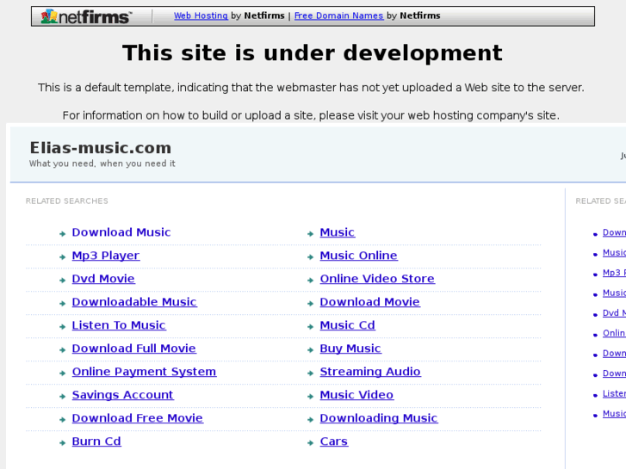Open the Listen link in right sidebar
The width and height of the screenshot is (626, 469).
[615, 393]
